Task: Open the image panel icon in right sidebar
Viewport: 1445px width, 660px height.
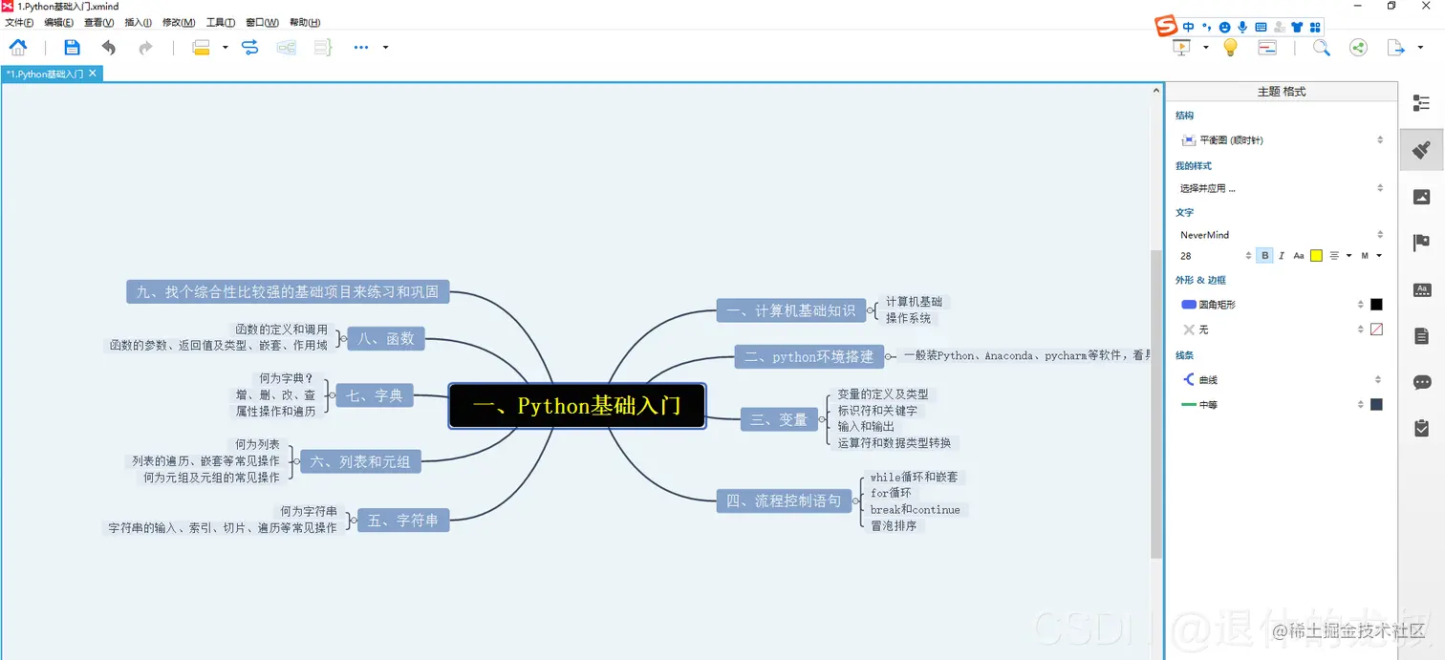Action: [x=1421, y=196]
